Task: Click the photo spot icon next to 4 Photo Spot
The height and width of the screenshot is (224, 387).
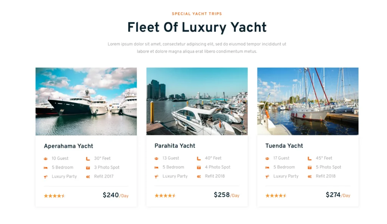Action: coord(199,167)
